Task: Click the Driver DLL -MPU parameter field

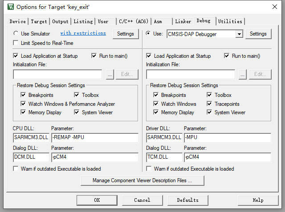Action: pyautogui.click(x=228, y=137)
